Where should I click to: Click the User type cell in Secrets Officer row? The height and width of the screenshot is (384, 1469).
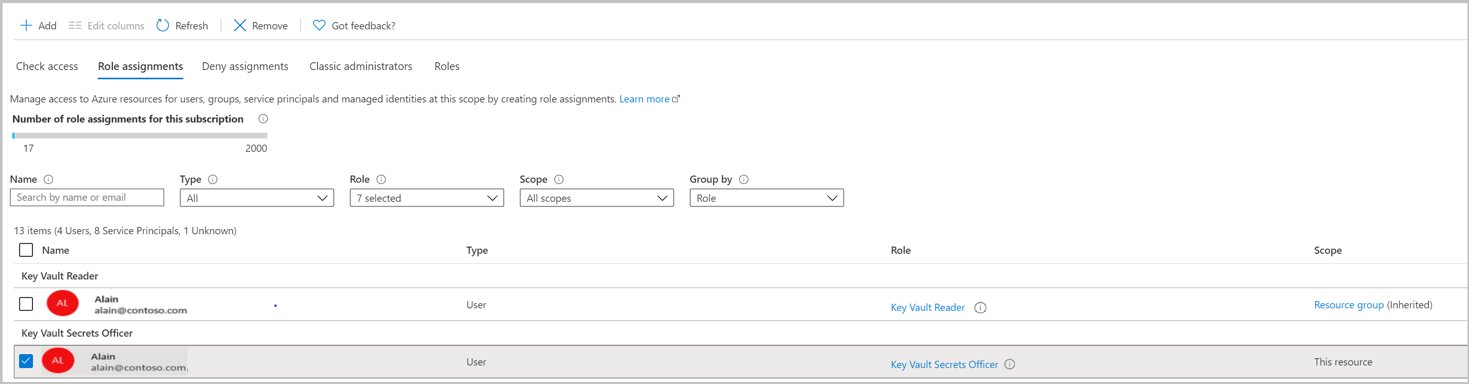tap(476, 362)
